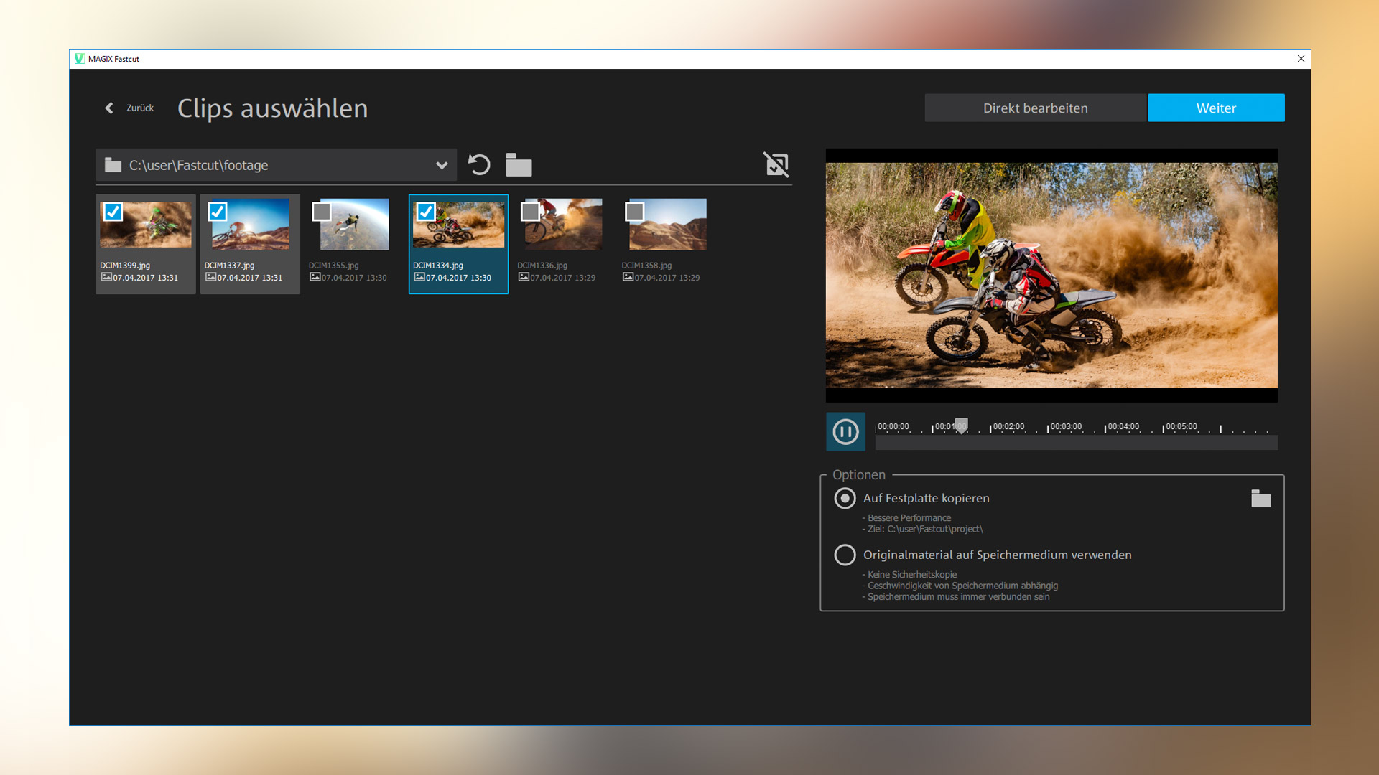Select Originalmaterial auf Speichermedium verwenden option

click(845, 554)
